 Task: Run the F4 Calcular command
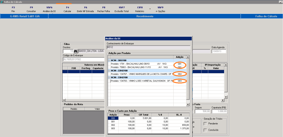click(67, 9)
